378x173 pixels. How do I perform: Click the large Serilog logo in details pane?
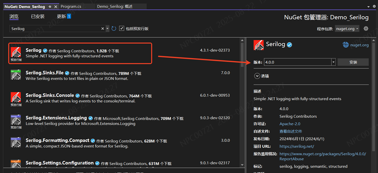point(259,45)
